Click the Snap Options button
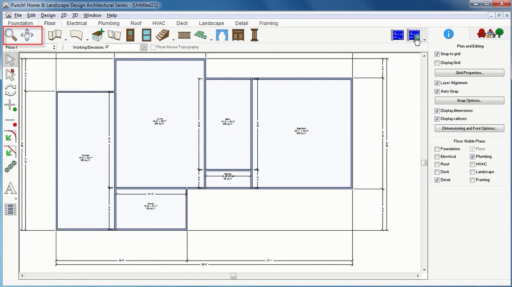The image size is (512, 287). (x=469, y=101)
